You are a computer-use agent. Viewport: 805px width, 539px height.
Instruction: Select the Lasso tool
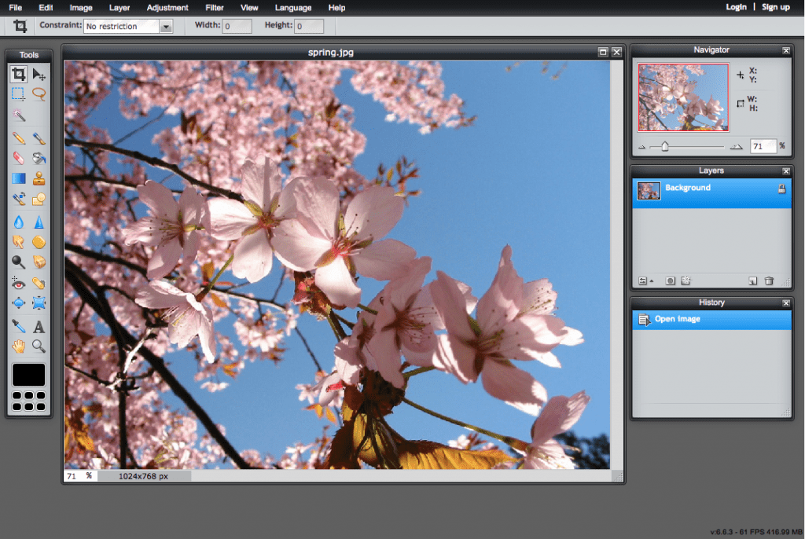point(39,95)
